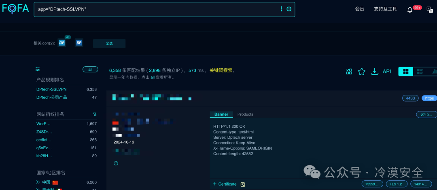Switch to the Banner tab
This screenshot has width=437, height=190.
point(221,114)
